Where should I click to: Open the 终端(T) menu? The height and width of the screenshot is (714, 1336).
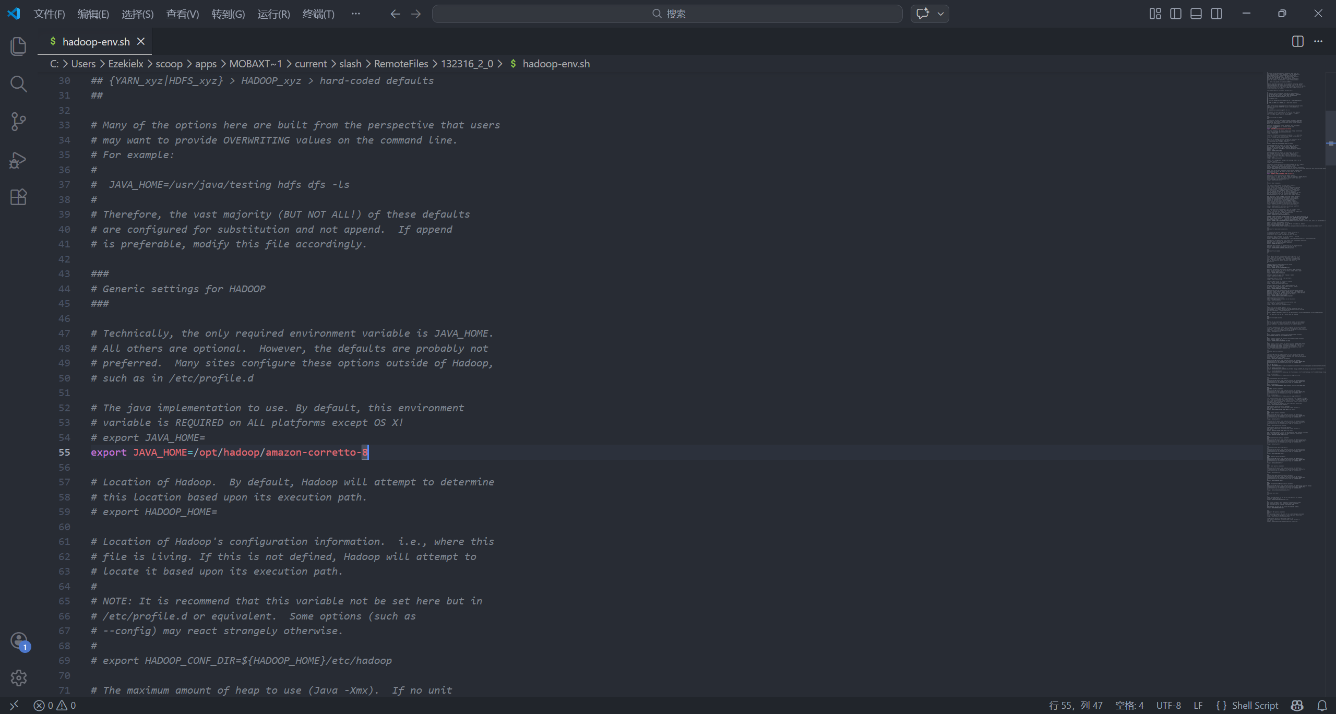(318, 14)
